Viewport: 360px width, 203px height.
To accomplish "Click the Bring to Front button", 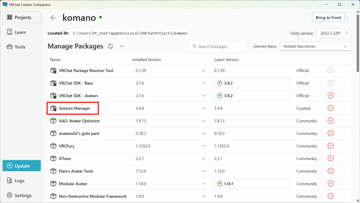I will tap(328, 18).
